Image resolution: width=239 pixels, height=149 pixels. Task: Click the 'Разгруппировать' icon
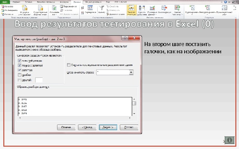point(207,8)
